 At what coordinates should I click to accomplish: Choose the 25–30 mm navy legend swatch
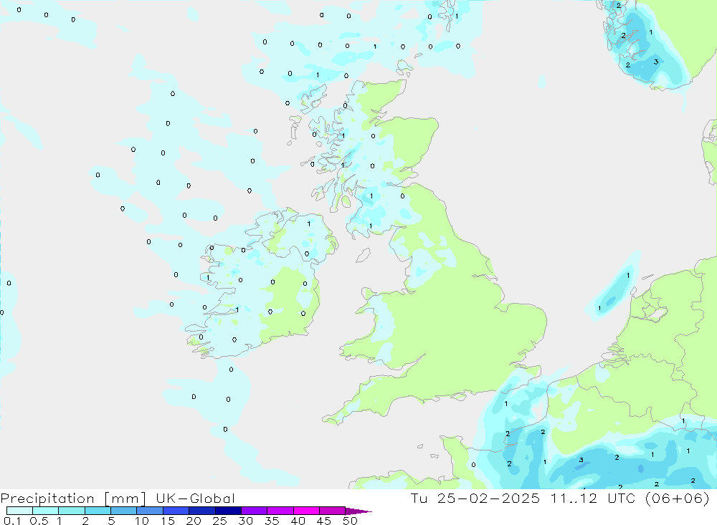tap(228, 511)
